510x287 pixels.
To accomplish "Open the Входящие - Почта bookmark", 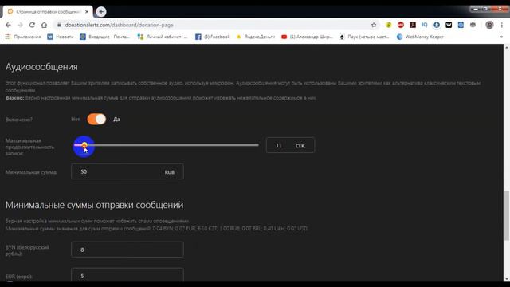I will (x=104, y=37).
